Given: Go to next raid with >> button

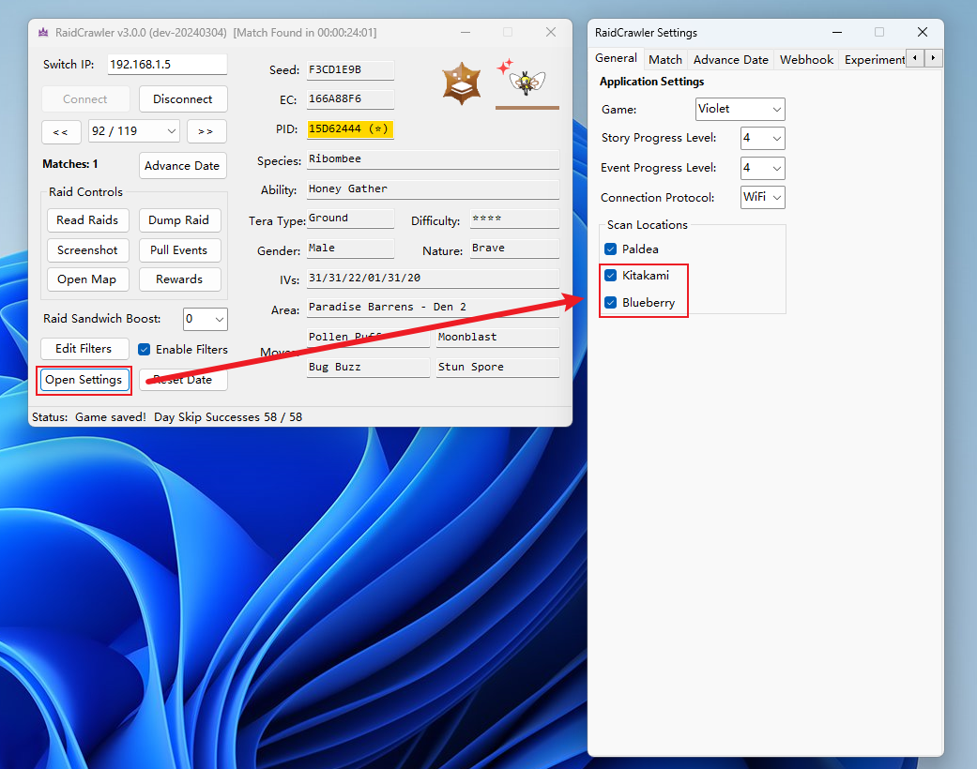Looking at the screenshot, I should pos(206,131).
